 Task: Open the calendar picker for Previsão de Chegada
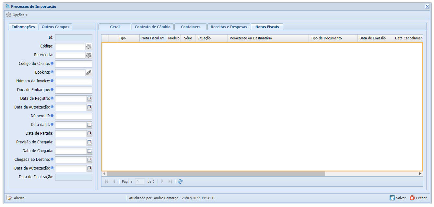pyautogui.click(x=89, y=142)
